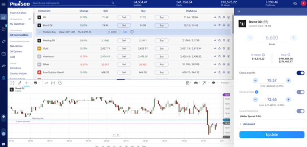
Task: Click the measure range tool icon
Action: [53, 83]
